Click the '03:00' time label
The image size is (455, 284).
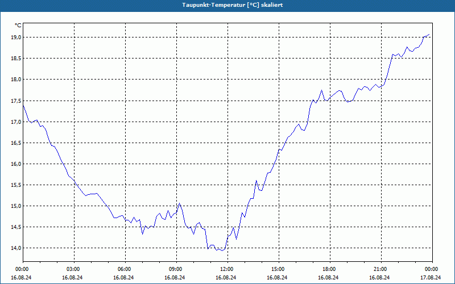pyautogui.click(x=74, y=269)
